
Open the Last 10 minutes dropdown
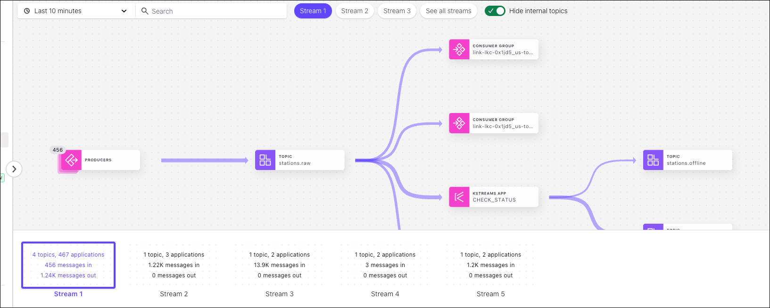tap(76, 11)
